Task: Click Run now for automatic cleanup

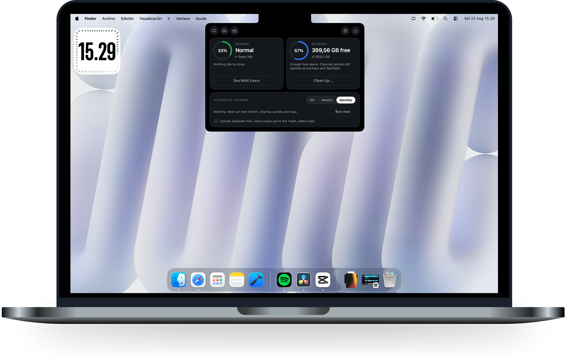Action: point(343,112)
